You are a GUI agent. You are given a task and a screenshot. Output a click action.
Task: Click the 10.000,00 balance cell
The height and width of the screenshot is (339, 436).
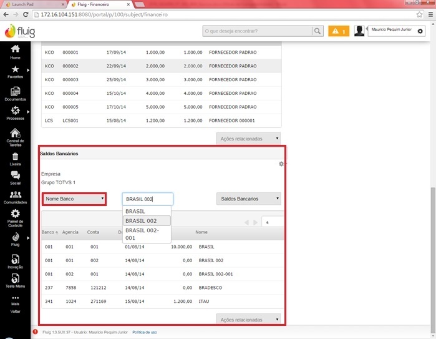182,247
